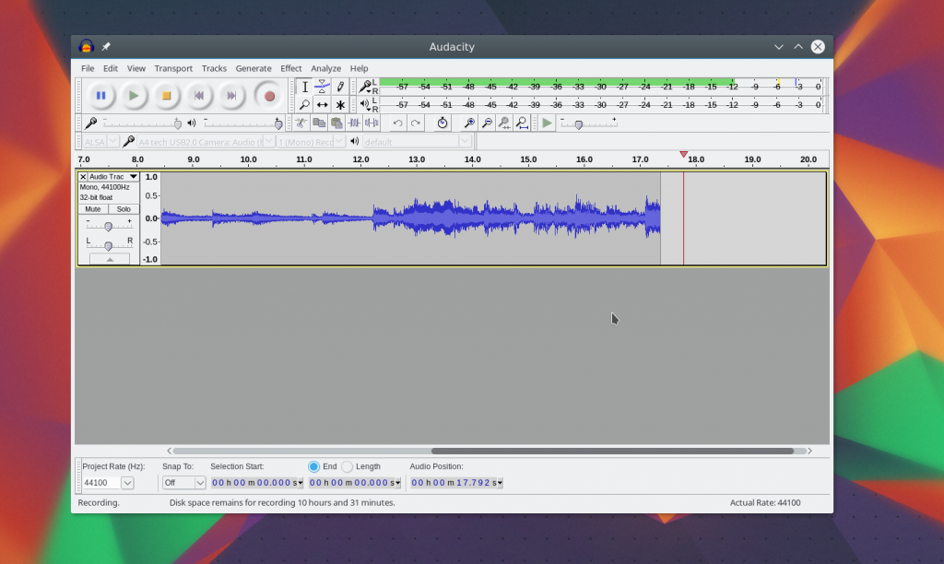Select the Draw pencil tool

(x=340, y=87)
